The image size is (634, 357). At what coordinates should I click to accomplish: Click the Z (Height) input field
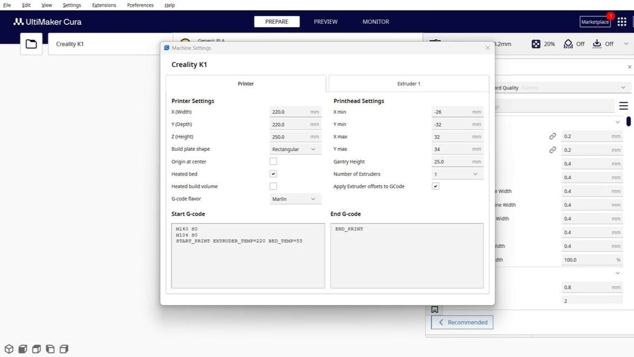tap(295, 136)
